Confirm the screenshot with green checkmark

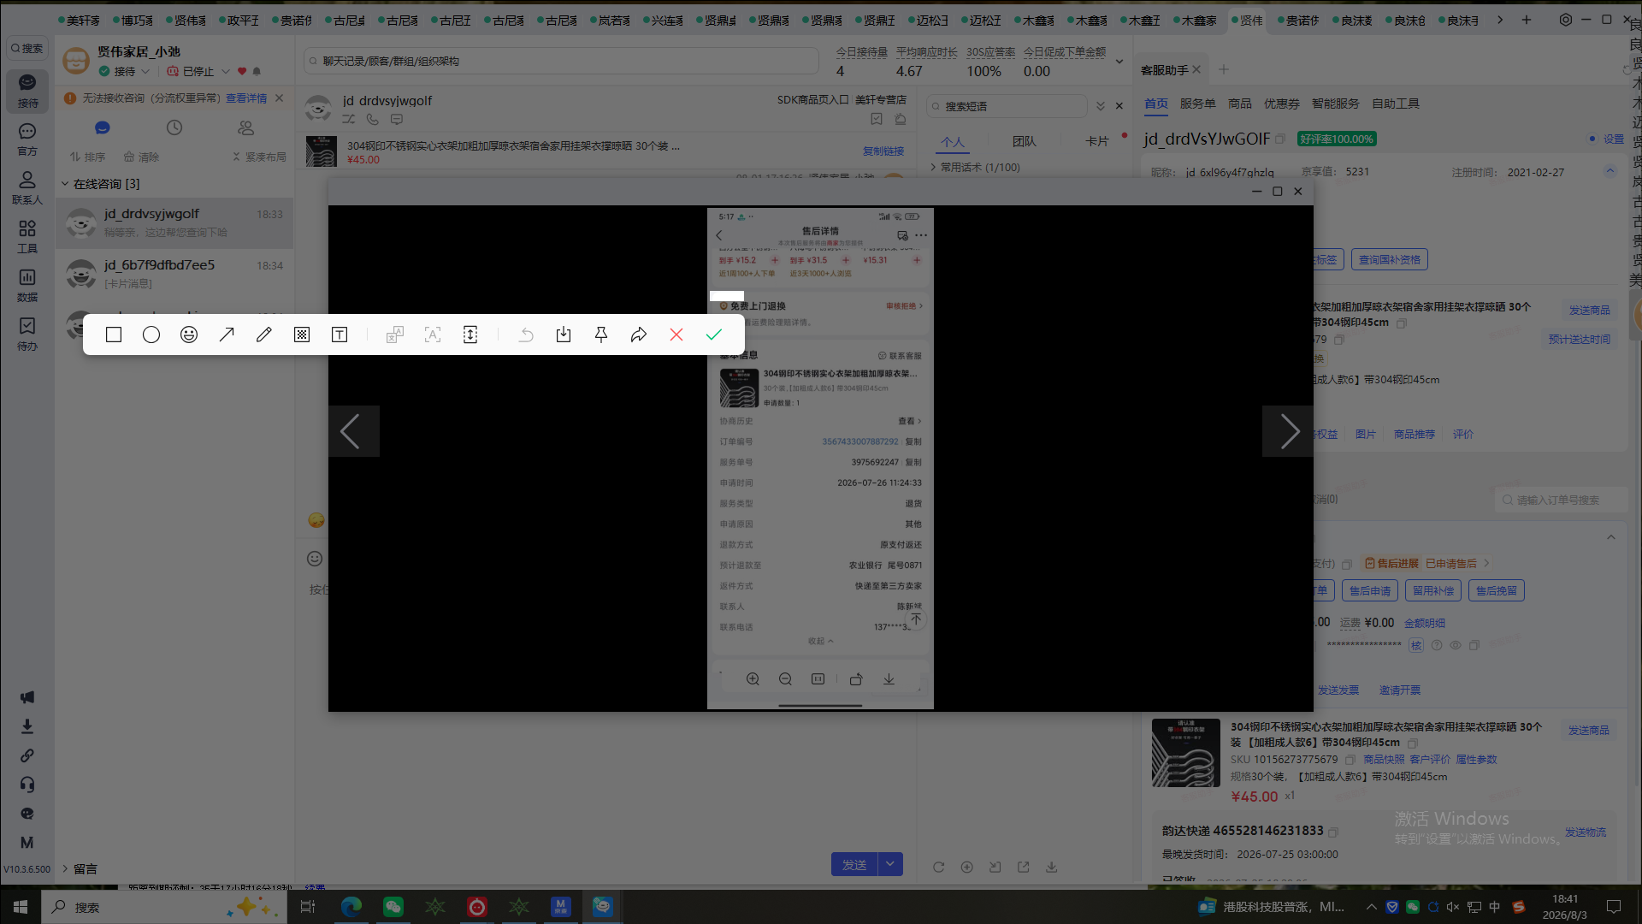coord(714,335)
